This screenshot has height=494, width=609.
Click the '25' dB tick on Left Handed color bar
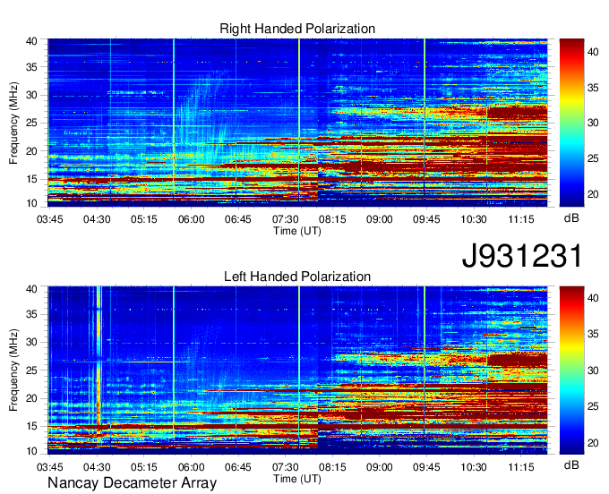593,406
